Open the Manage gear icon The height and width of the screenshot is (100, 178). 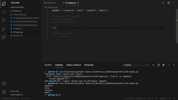point(4,92)
